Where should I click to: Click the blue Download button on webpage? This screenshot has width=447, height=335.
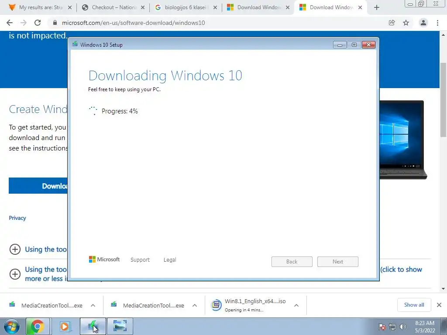pos(38,186)
